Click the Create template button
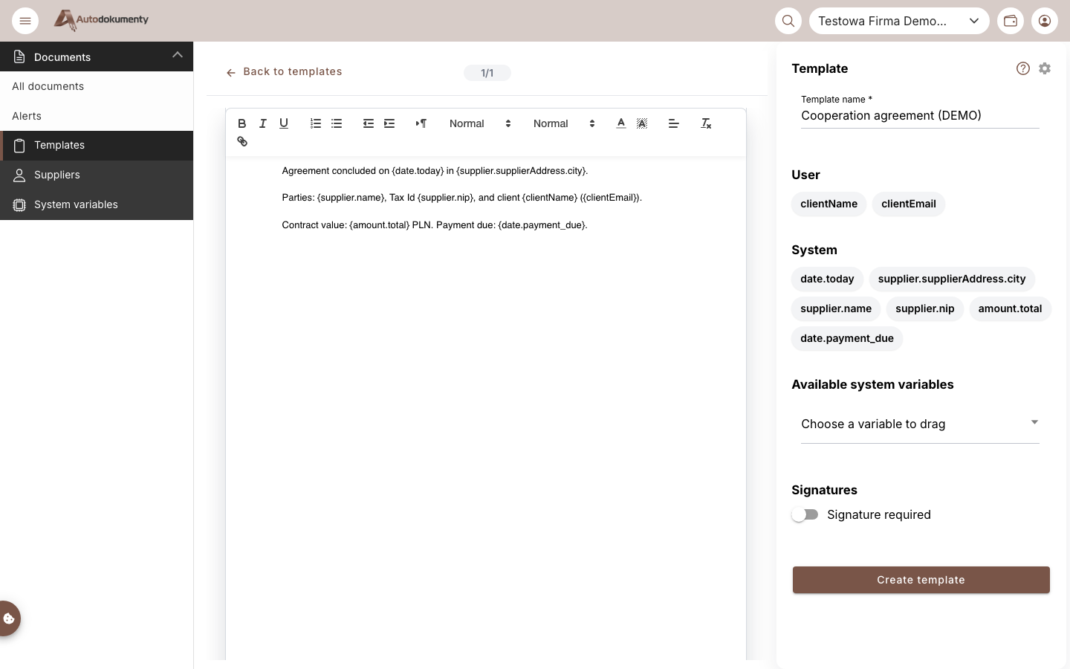1070x669 pixels. pyautogui.click(x=921, y=580)
